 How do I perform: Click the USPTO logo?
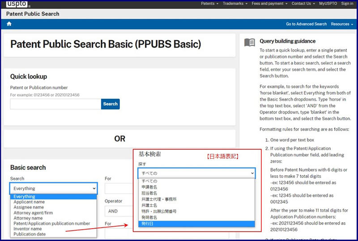[17, 4]
